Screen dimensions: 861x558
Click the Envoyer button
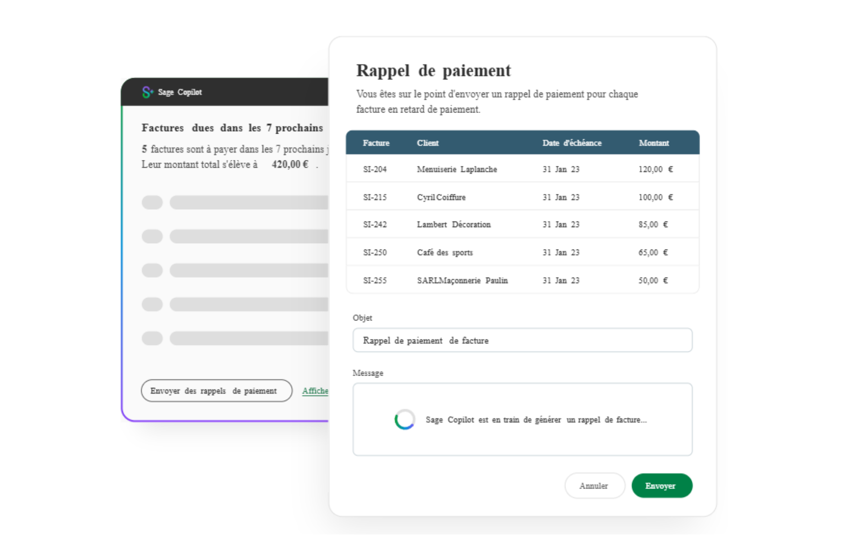pos(662,486)
